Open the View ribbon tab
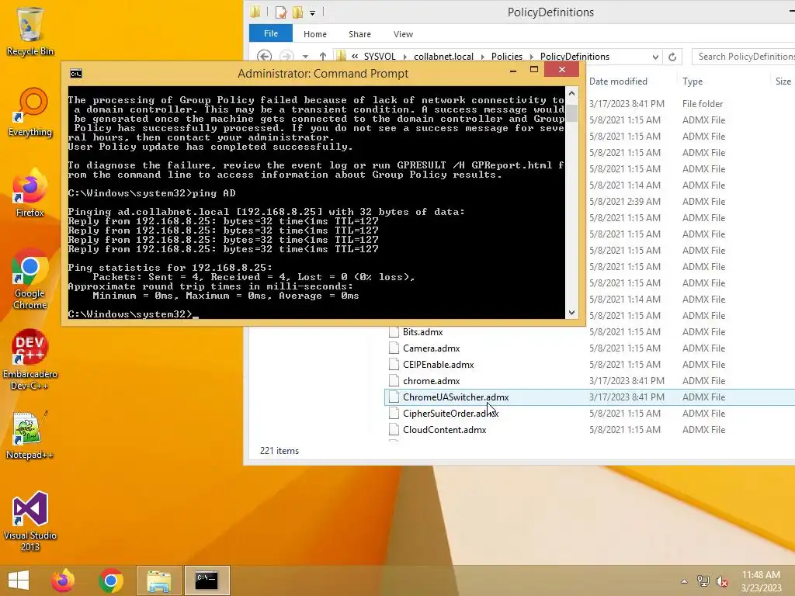The image size is (795, 596). [403, 34]
